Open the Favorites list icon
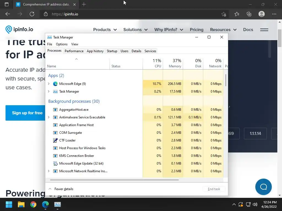282x211 pixels. [237, 14]
